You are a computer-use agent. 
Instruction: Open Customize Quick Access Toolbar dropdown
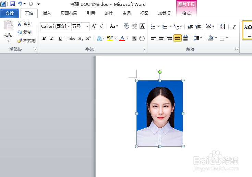(38, 4)
